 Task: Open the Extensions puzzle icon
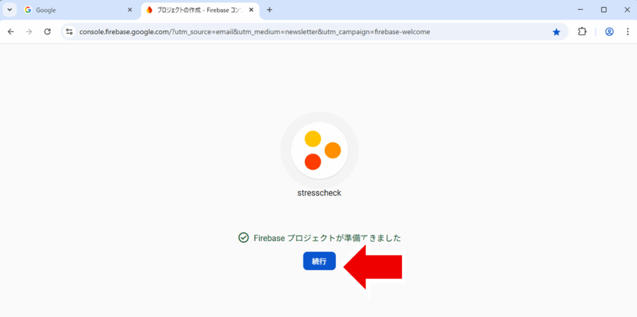[582, 32]
